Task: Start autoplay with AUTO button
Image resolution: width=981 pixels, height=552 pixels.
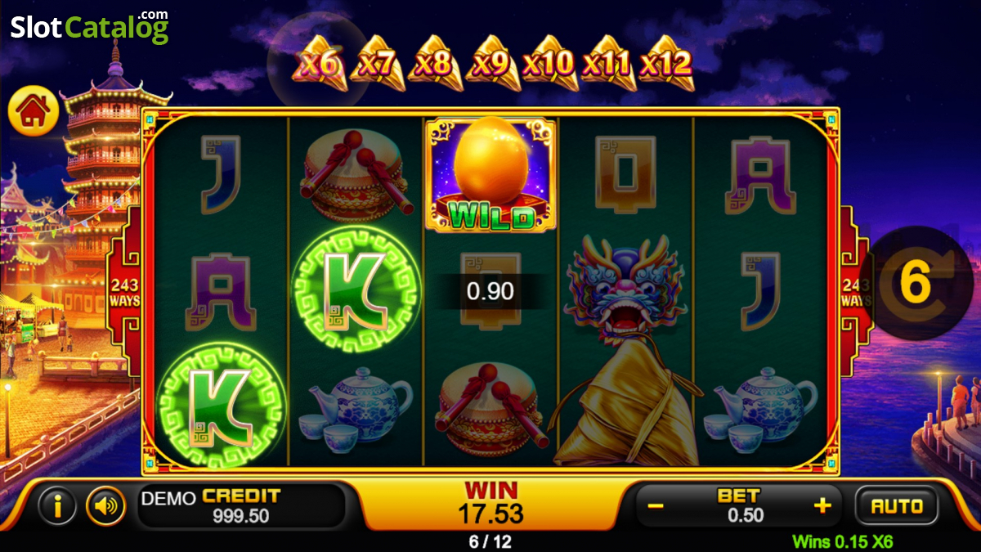Action: point(897,506)
